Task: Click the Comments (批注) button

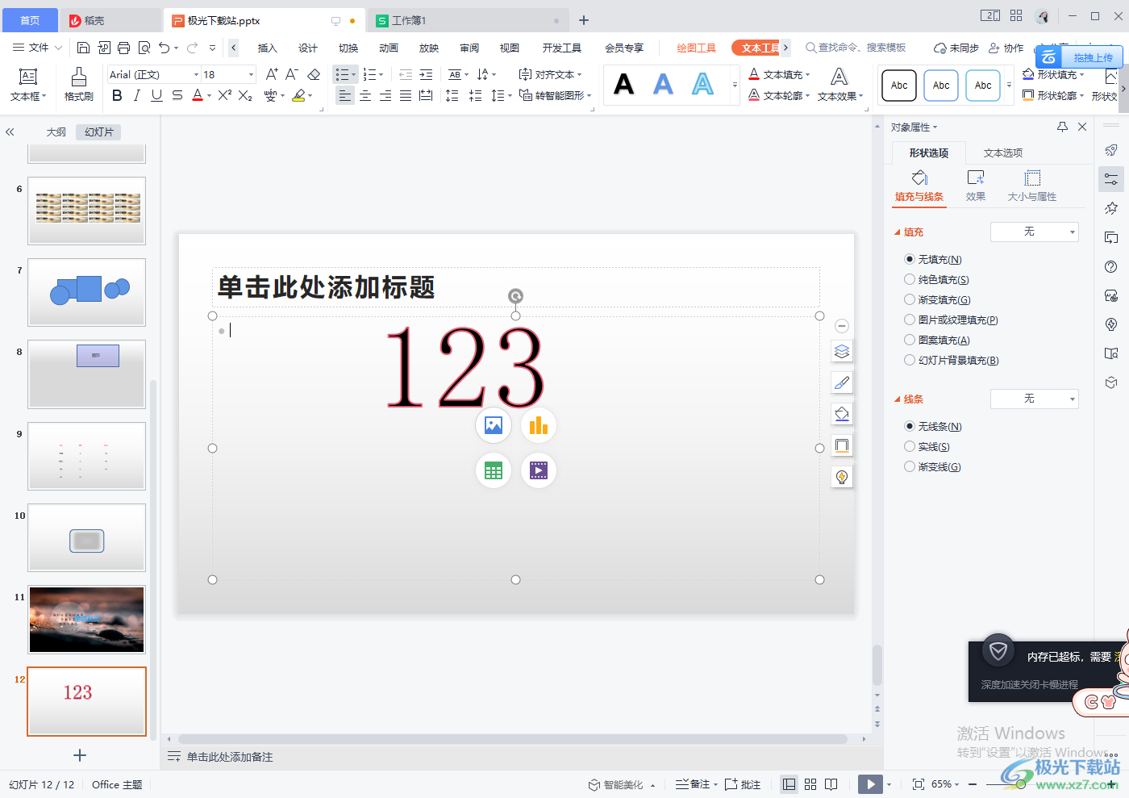Action: pos(743,784)
